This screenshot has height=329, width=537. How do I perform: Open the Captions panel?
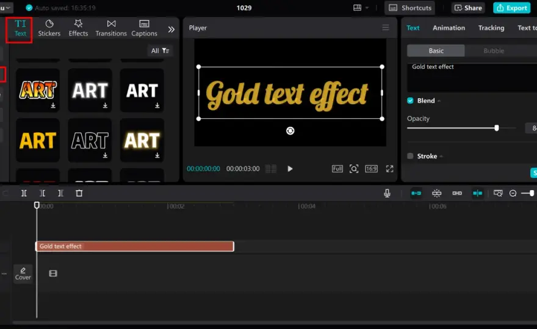click(144, 29)
